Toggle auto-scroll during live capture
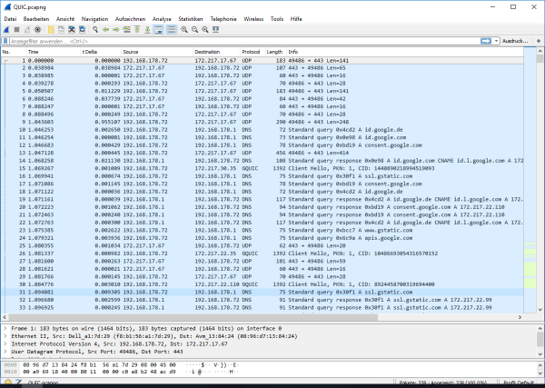Viewport: 545px width, 388px height. [158, 29]
